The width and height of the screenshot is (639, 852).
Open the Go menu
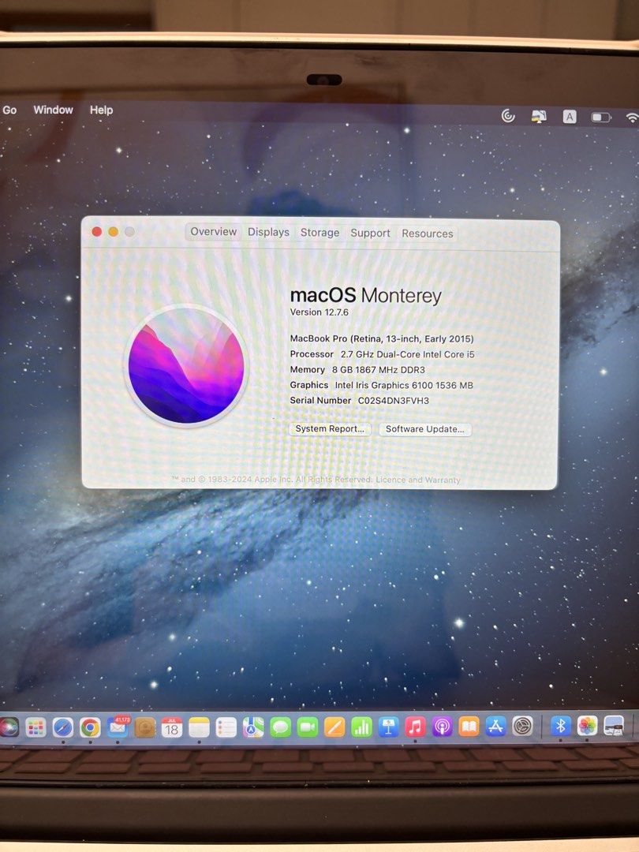pyautogui.click(x=9, y=110)
